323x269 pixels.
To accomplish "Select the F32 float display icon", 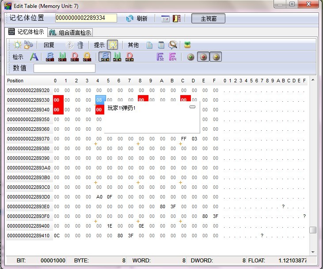I will pos(160,57).
